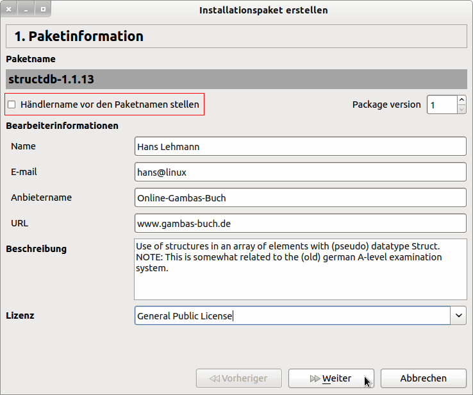The height and width of the screenshot is (395, 473).
Task: Click the 'Installationspaket erstellen' title bar
Action: tap(263, 10)
